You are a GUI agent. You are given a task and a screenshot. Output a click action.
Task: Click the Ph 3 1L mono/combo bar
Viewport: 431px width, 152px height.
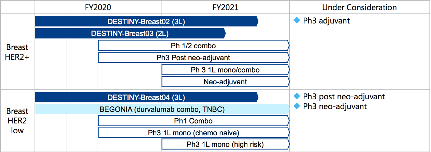(225, 70)
